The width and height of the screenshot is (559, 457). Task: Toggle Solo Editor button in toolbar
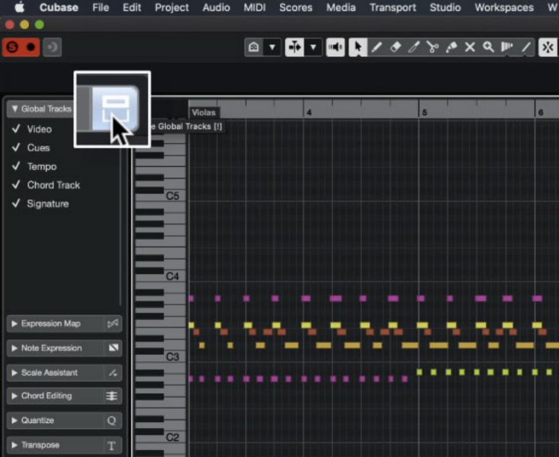[x=12, y=47]
